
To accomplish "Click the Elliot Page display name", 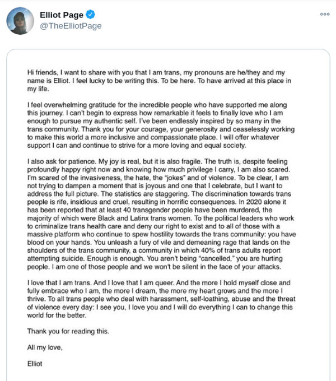I will coord(62,14).
